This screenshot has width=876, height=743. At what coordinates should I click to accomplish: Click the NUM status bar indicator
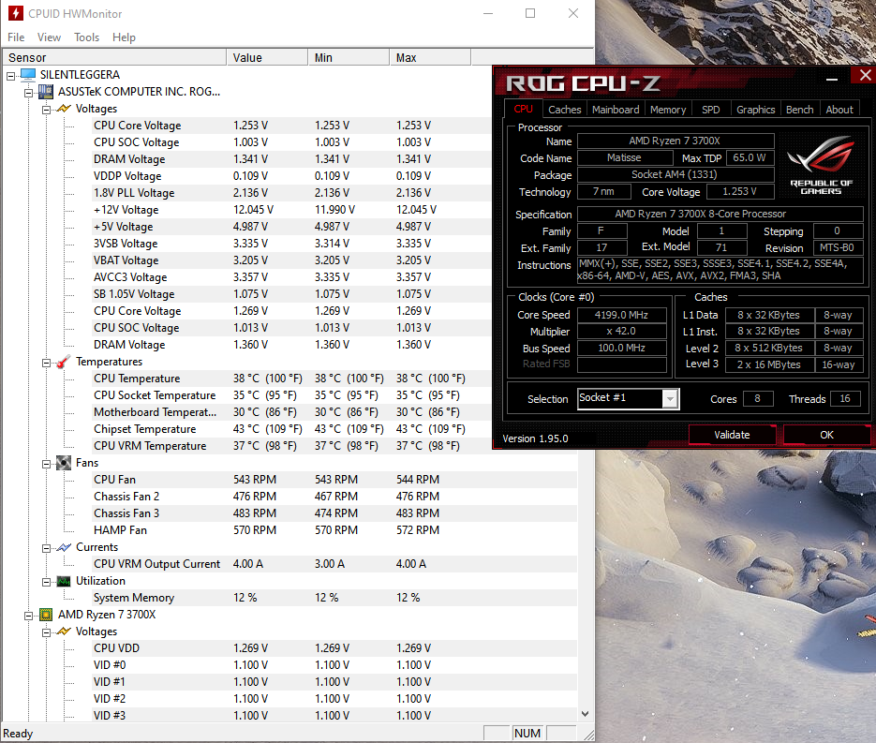point(527,733)
